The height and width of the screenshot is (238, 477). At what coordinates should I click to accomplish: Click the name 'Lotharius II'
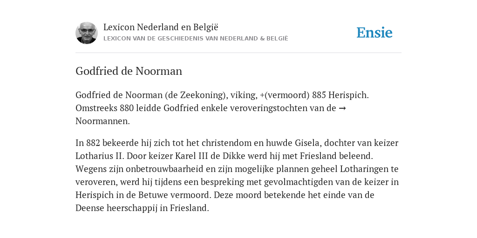[99, 156]
